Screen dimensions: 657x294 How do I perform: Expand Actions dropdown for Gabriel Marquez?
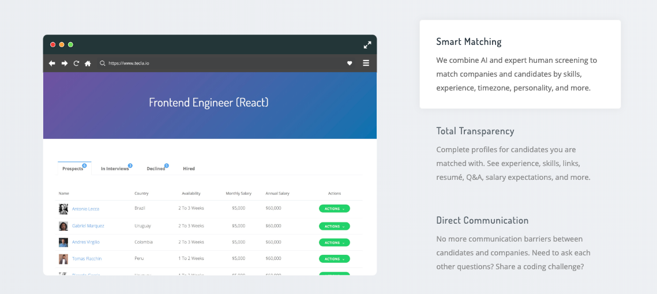[x=334, y=226]
